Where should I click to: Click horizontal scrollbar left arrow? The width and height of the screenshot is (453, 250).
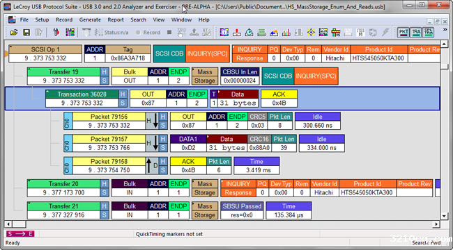(x=8, y=224)
